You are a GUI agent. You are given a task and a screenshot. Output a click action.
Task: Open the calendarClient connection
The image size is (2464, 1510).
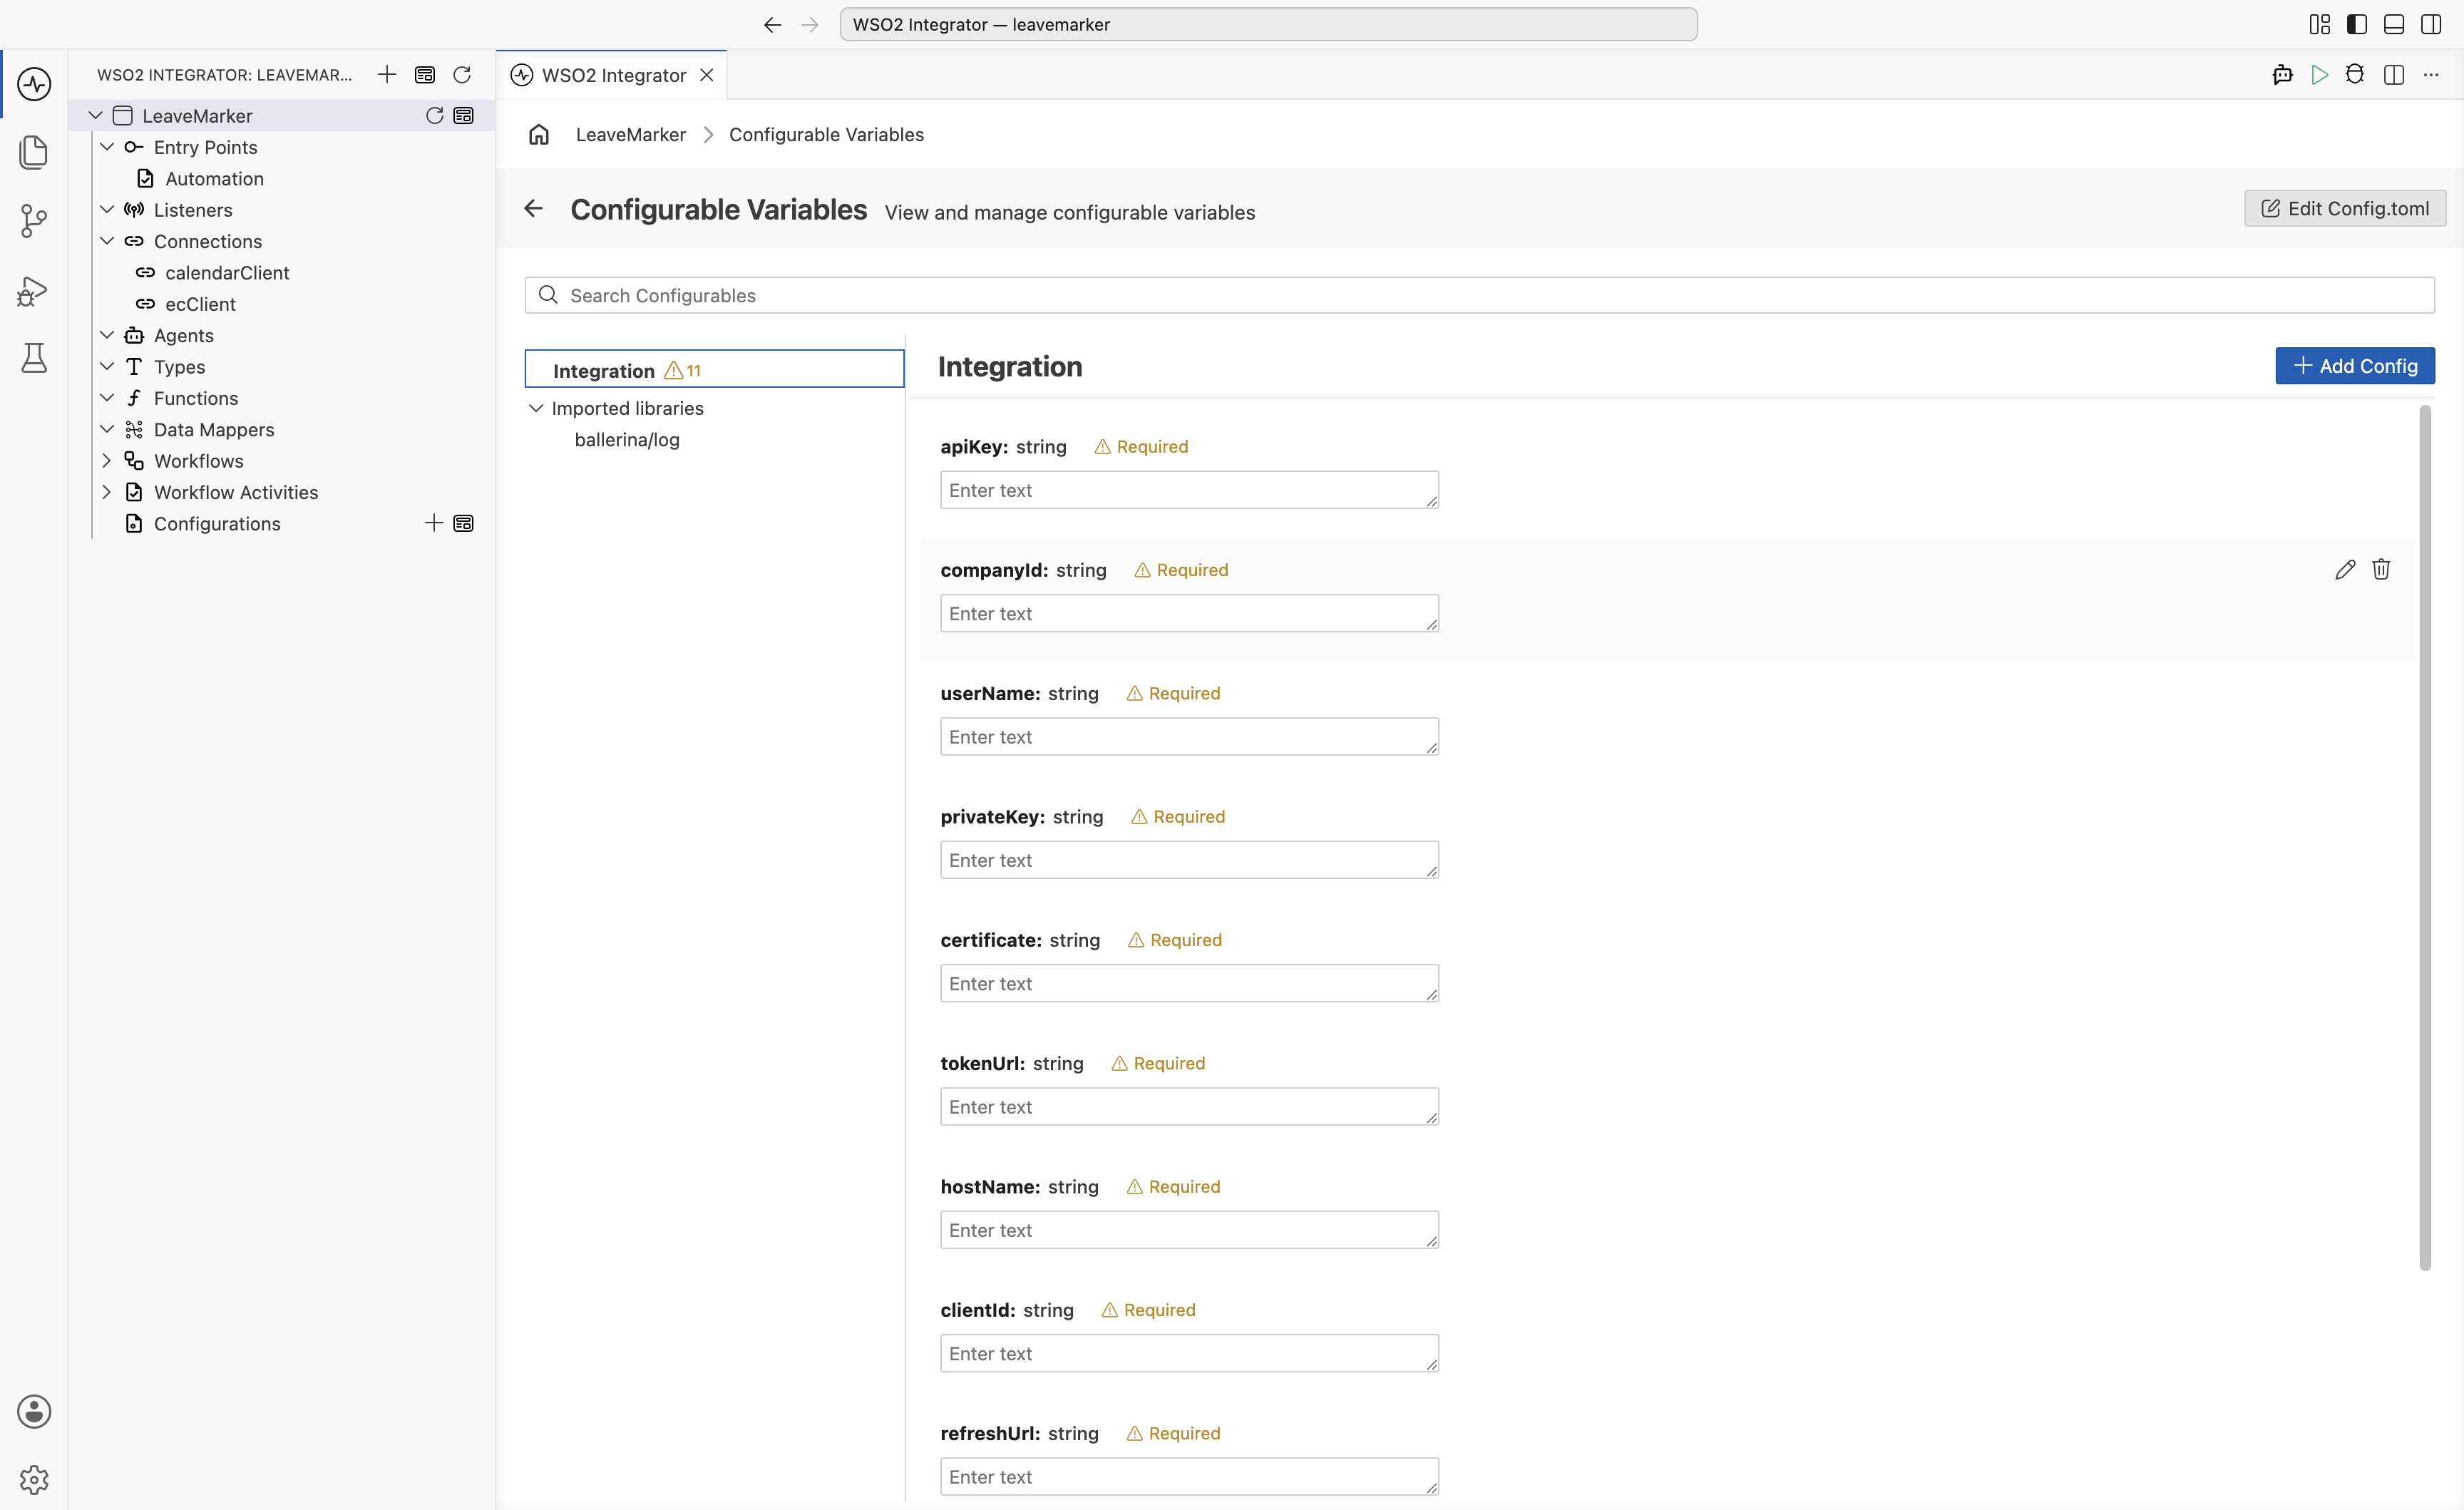227,272
